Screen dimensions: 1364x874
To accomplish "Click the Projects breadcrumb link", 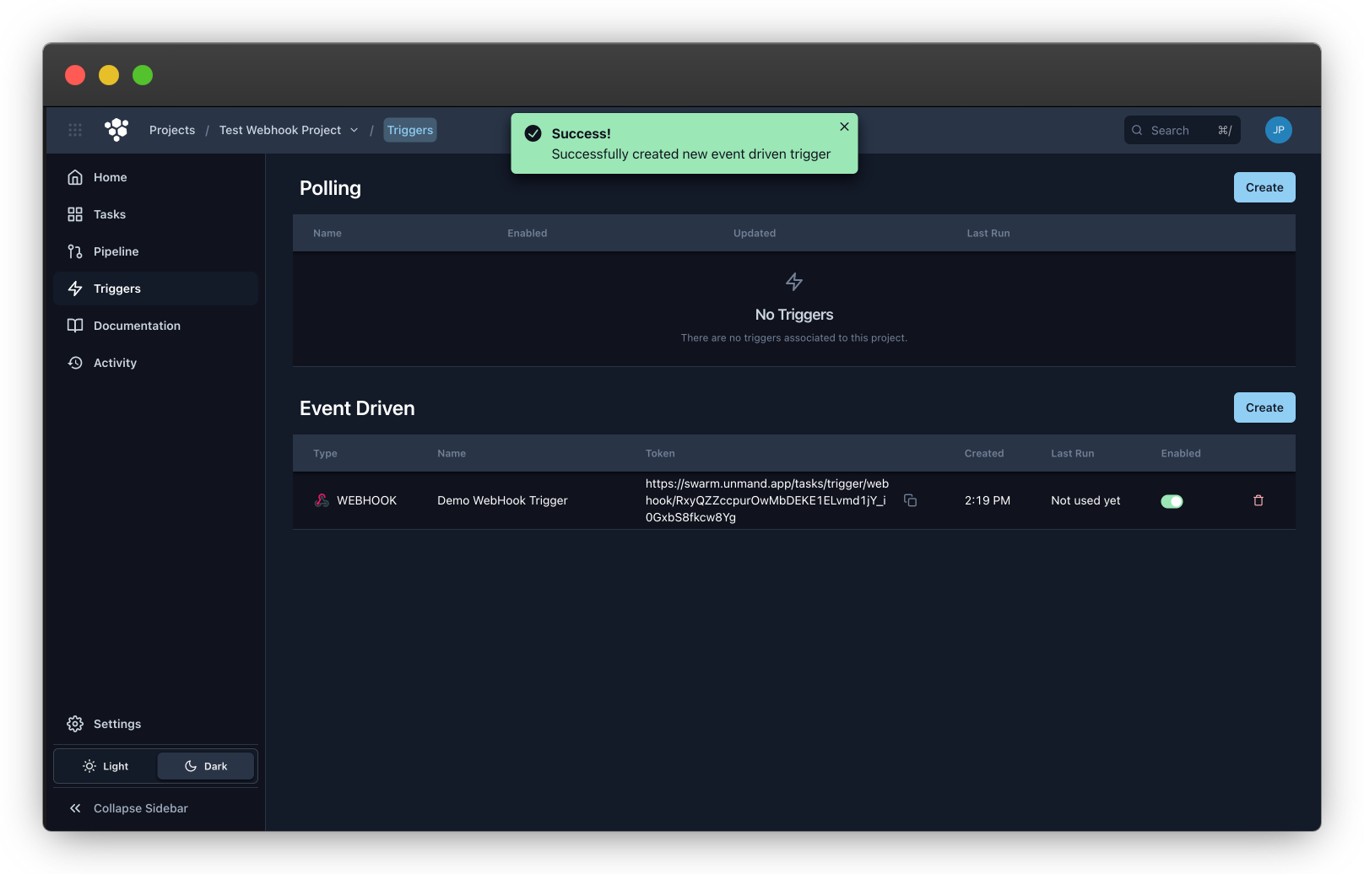I will coord(172,130).
